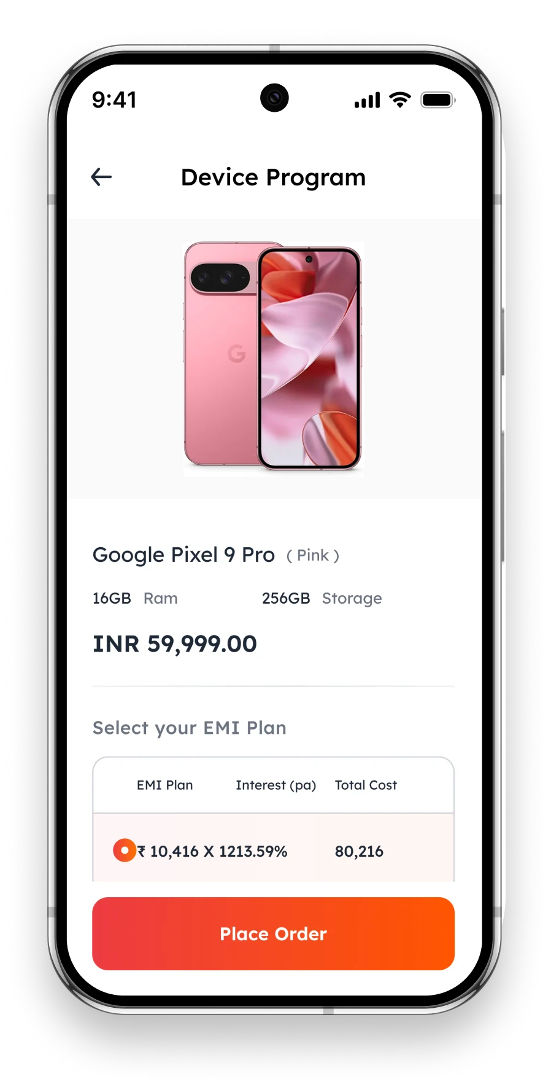The height and width of the screenshot is (1087, 551).
Task: Place the order
Action: click(x=273, y=933)
